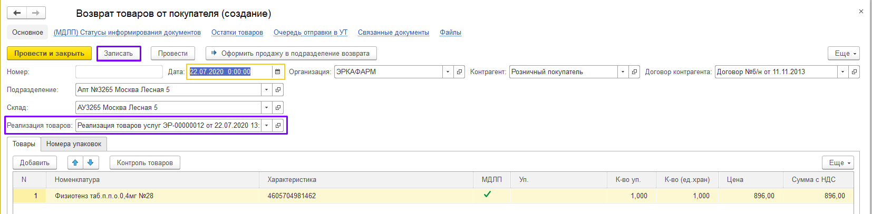
Task: Expand the Договор контрагента dropdown
Action: point(842,72)
